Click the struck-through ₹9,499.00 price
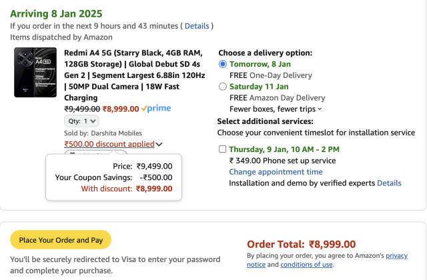The height and width of the screenshot is (280, 427). tap(82, 108)
